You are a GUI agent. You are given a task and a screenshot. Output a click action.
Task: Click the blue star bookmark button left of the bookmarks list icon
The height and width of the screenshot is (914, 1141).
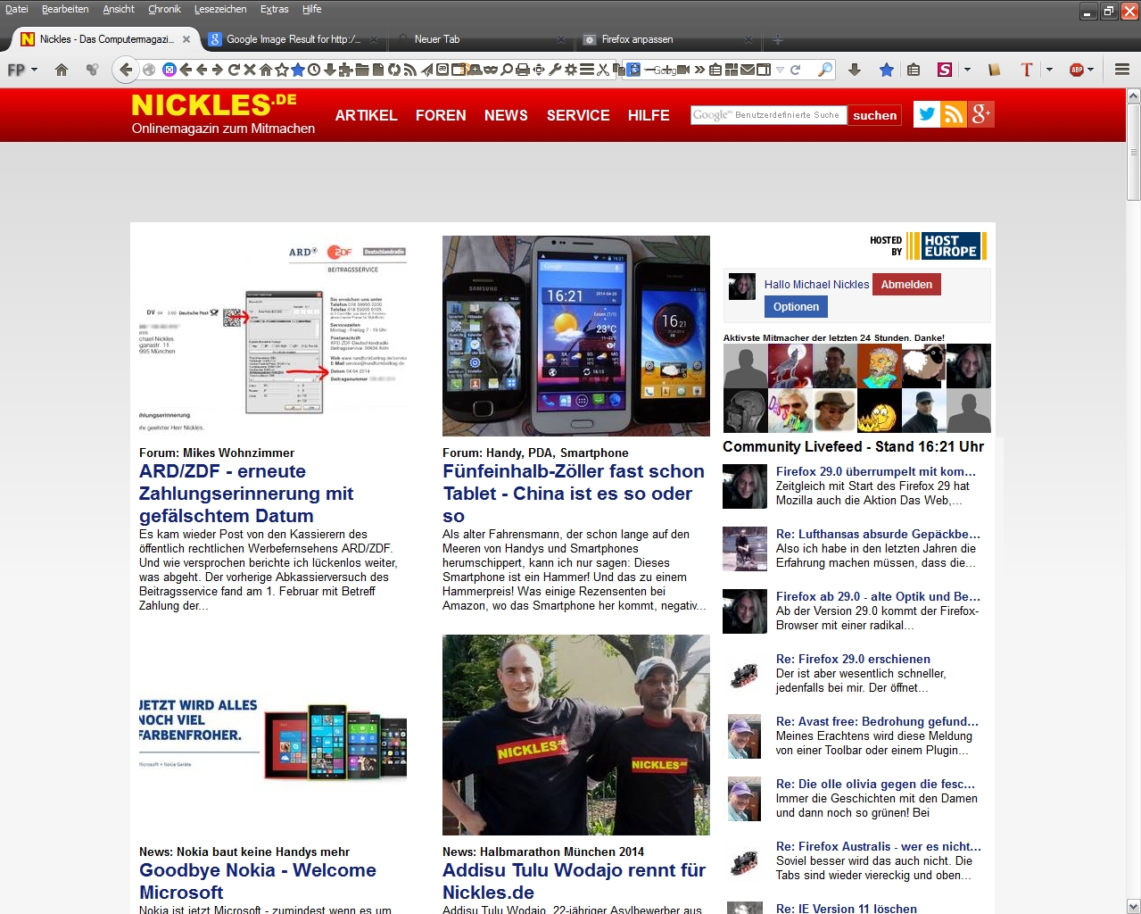coord(886,70)
